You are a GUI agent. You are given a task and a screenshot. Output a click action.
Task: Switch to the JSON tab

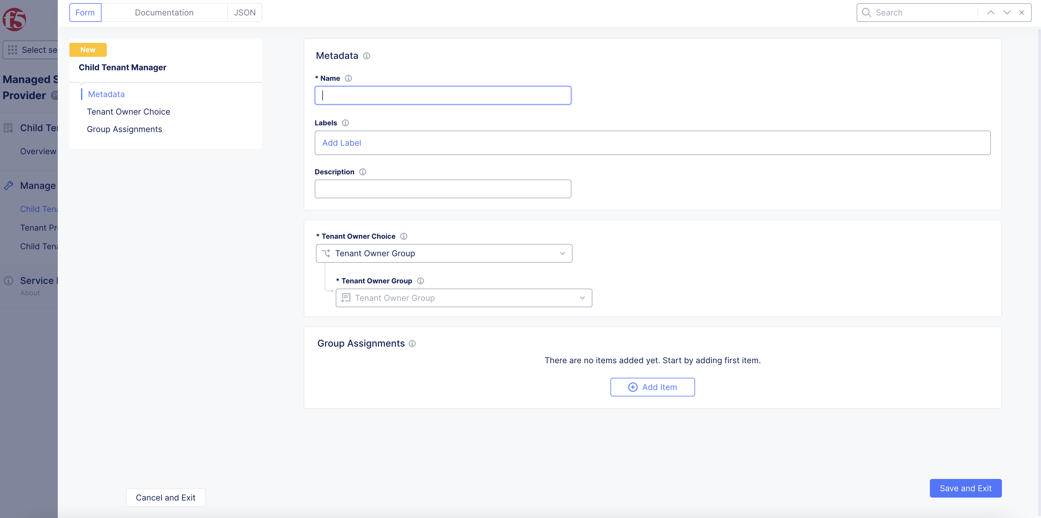(x=244, y=13)
